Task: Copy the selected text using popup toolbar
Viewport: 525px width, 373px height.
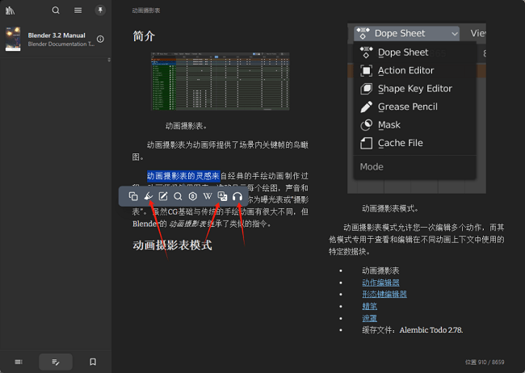Action: pyautogui.click(x=133, y=196)
